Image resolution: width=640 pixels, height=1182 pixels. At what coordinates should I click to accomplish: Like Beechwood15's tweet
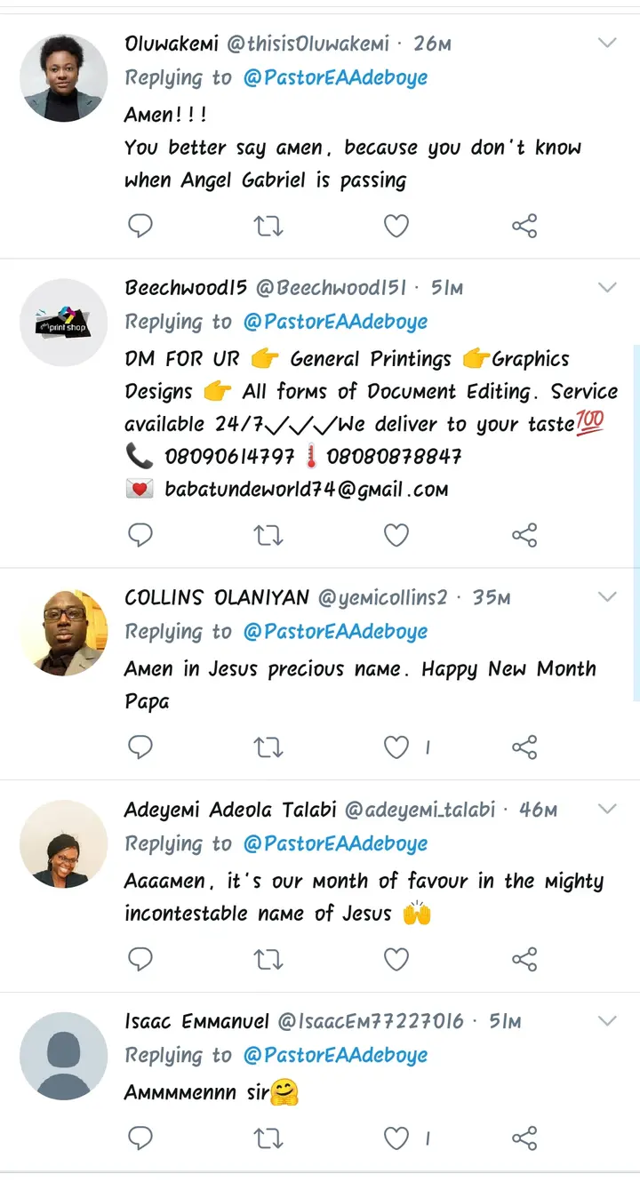point(396,535)
